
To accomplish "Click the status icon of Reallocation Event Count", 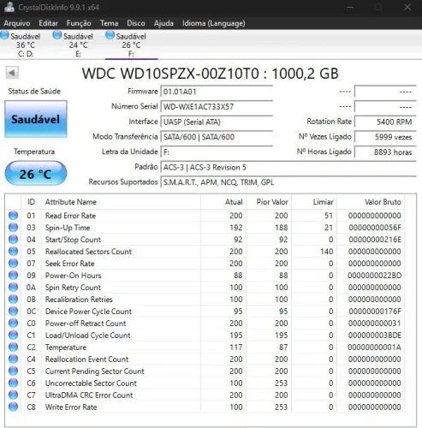I will [x=13, y=360].
